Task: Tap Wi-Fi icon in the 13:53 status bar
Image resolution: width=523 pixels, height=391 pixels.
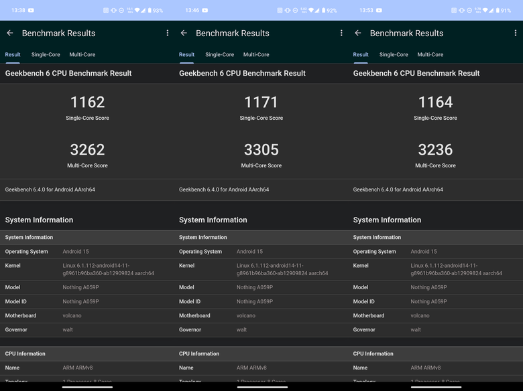Action: point(485,10)
